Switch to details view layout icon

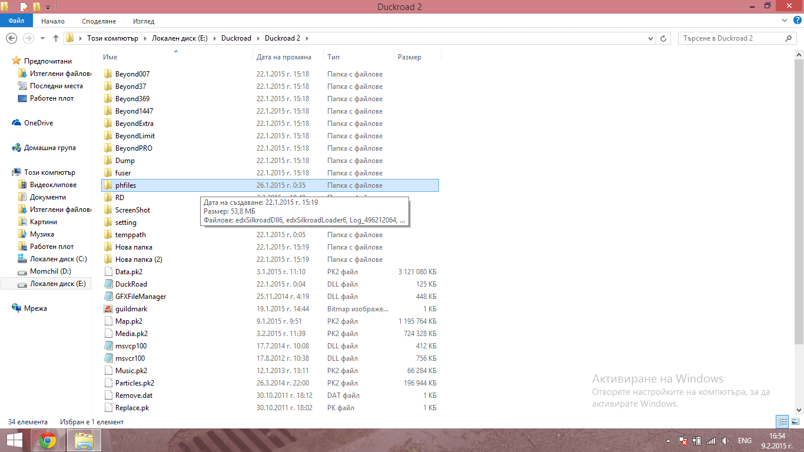[782, 421]
